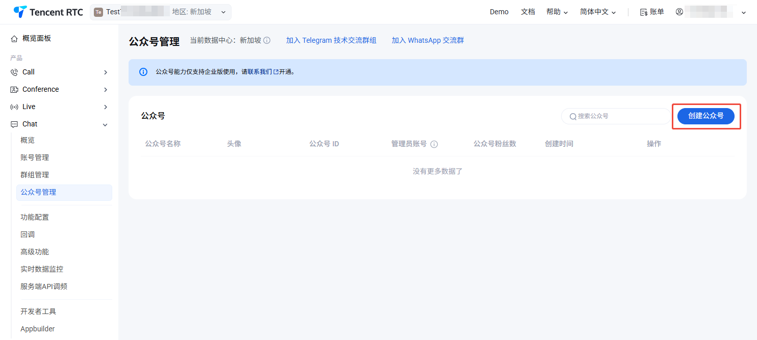Click the Call phone icon
This screenshot has height=340, width=757.
click(14, 72)
